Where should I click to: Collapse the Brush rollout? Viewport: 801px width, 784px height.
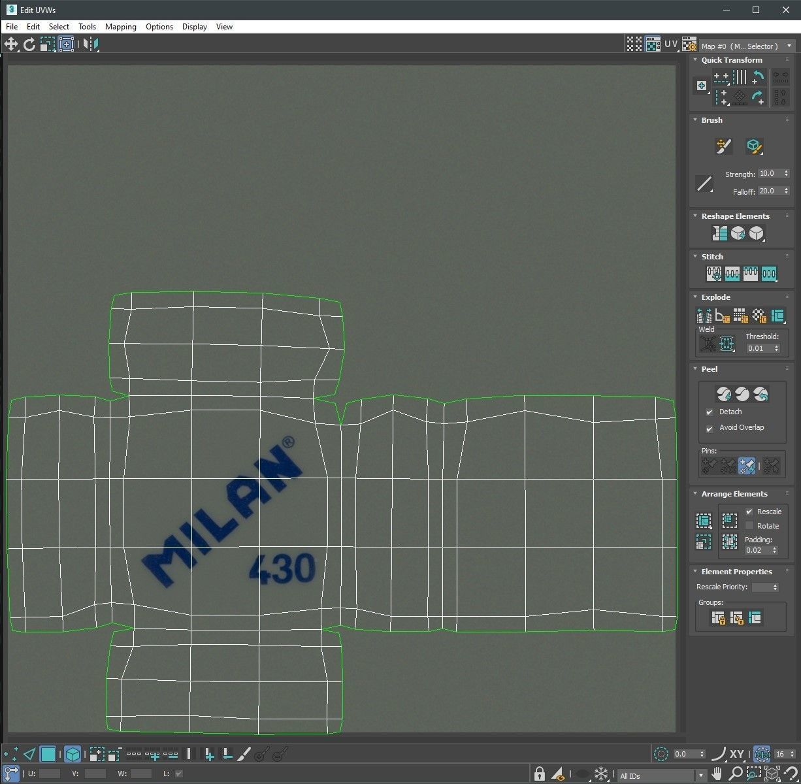(x=695, y=120)
